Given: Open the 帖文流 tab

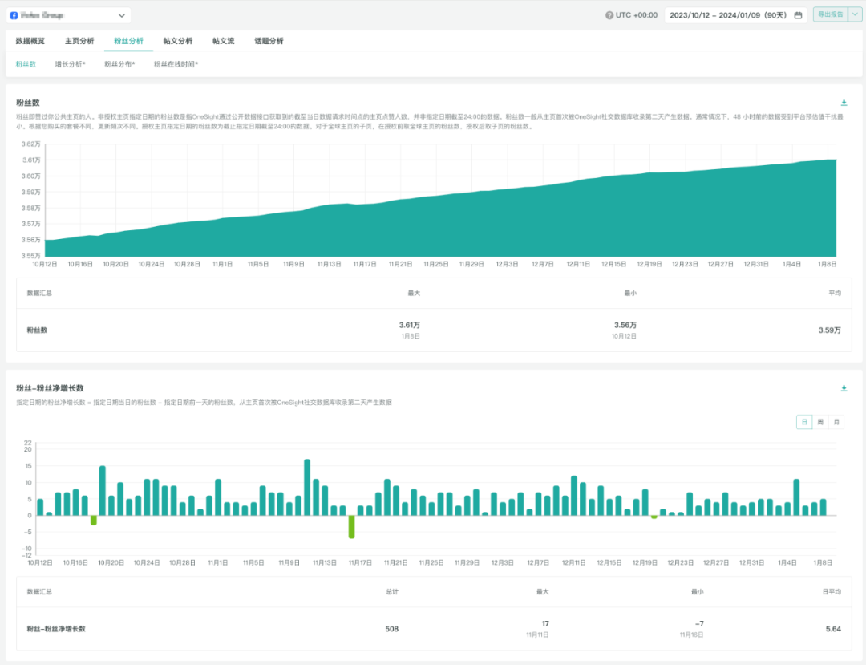Looking at the screenshot, I should (x=223, y=41).
